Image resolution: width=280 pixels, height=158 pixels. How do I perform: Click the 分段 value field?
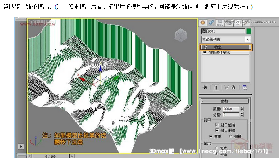[x=231, y=115]
